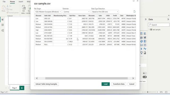
Task: Open the File Origin dropdown
Action: pos(48,12)
